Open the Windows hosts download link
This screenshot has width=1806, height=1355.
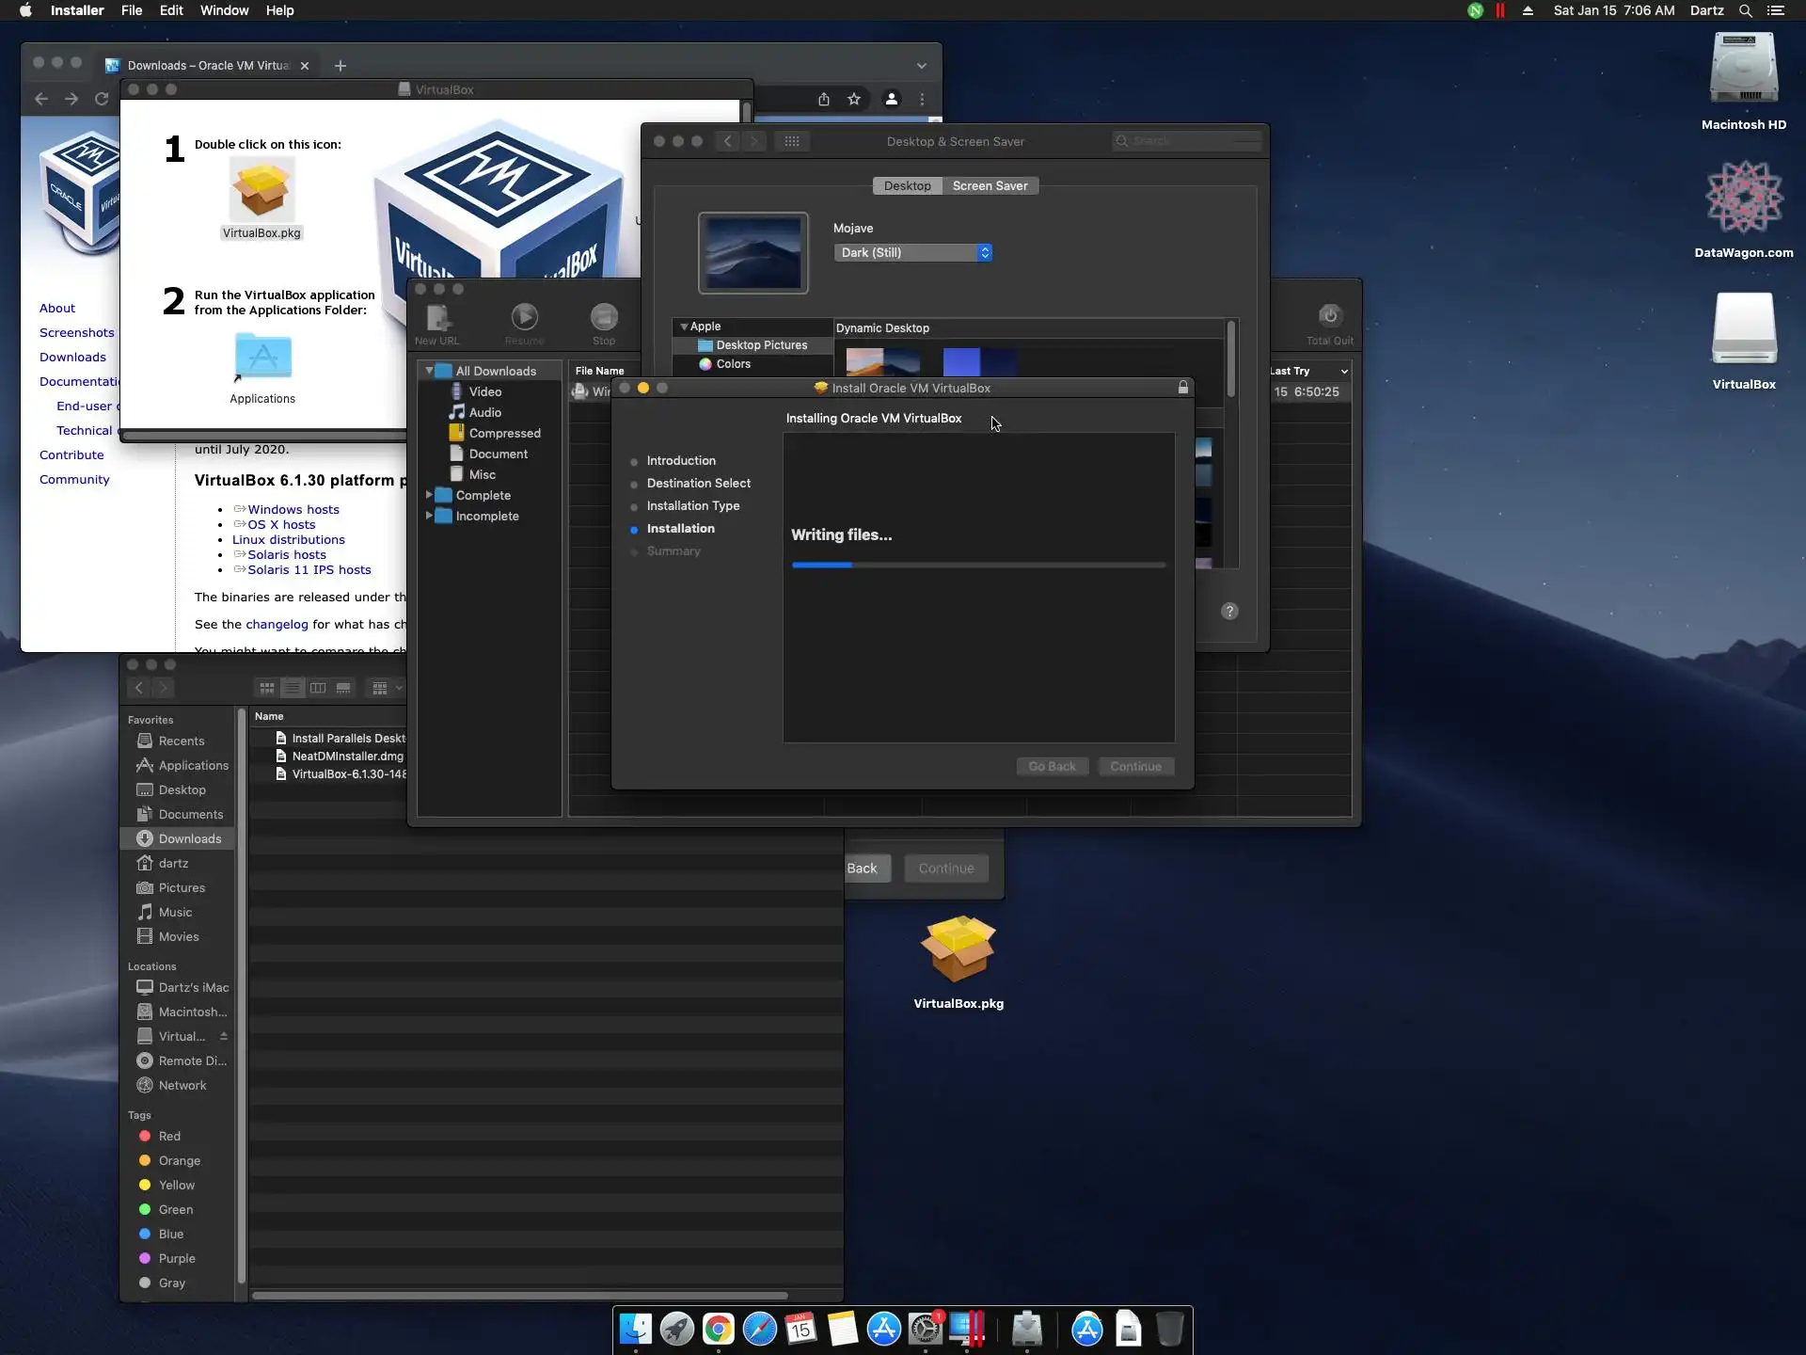[x=293, y=509]
